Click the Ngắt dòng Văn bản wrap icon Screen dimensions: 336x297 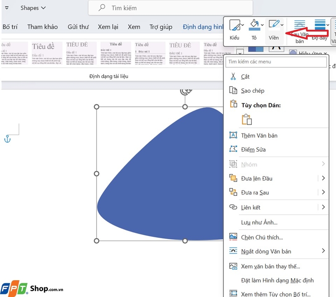coord(234,251)
